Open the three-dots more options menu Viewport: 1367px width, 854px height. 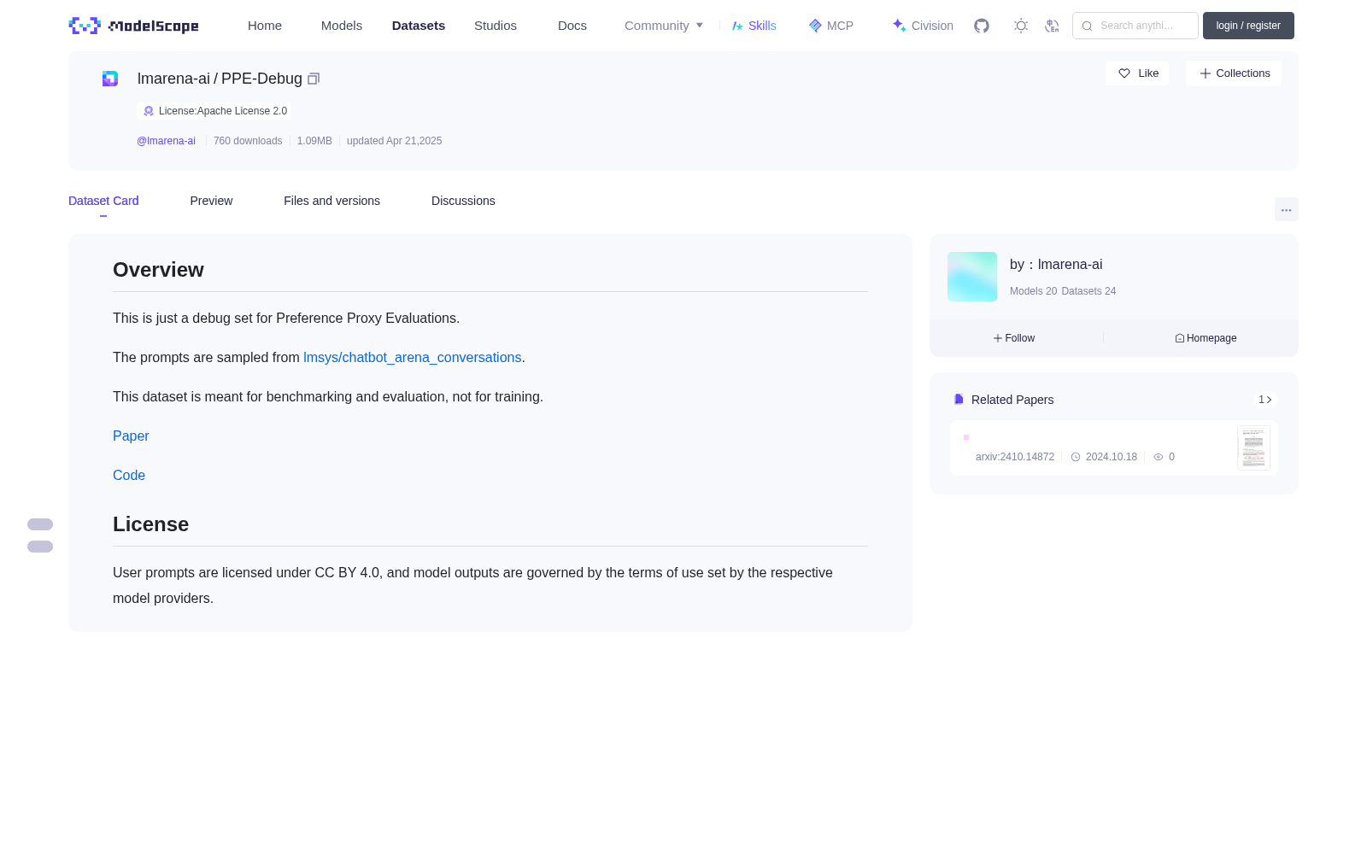[x=1287, y=209]
